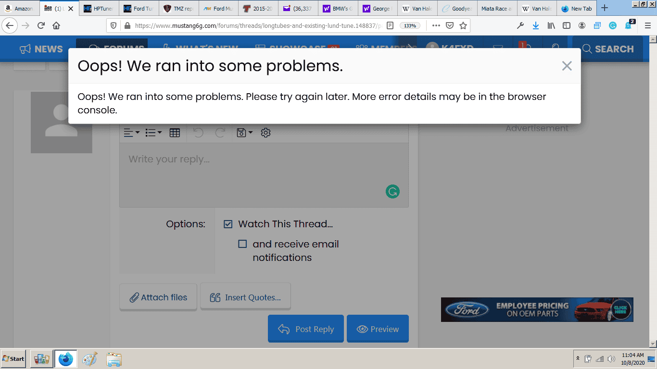Open the Firefox Downloads arrow
Image resolution: width=657 pixels, height=369 pixels.
tap(536, 26)
